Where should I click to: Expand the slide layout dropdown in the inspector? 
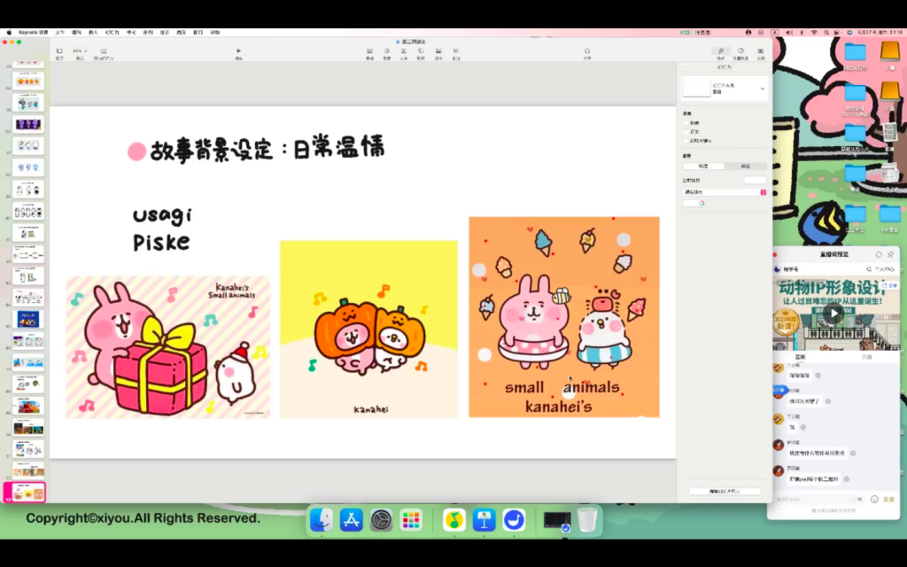point(762,89)
